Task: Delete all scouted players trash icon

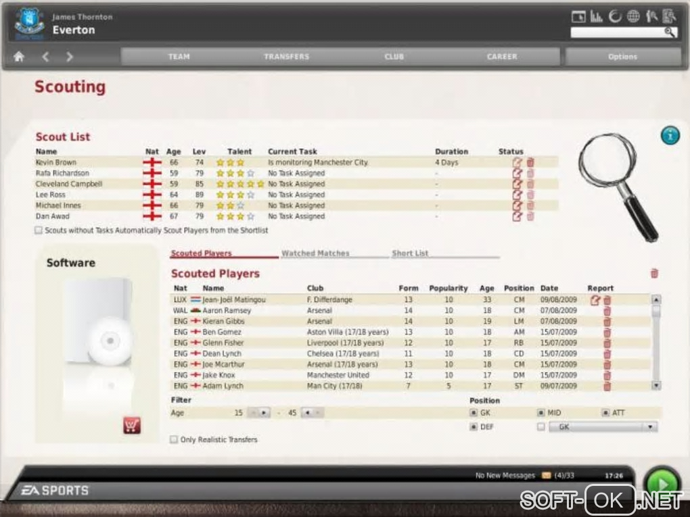Action: pyautogui.click(x=654, y=274)
